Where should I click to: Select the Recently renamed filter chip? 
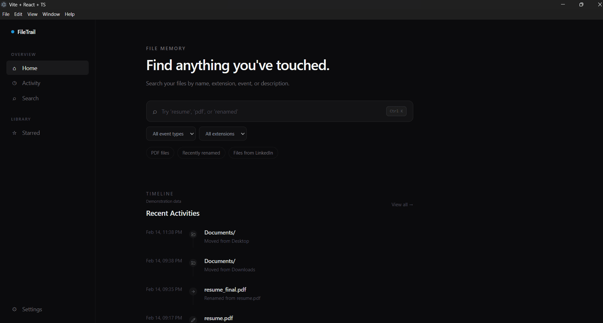coord(201,153)
